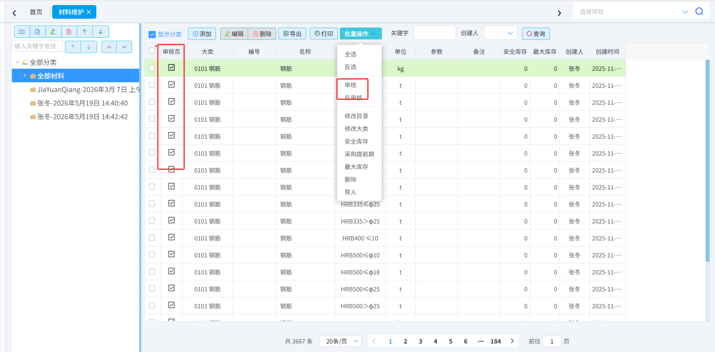Viewport: 715px width, 352px height.
Task: Open the 批量操作 dropdown
Action: (x=361, y=34)
